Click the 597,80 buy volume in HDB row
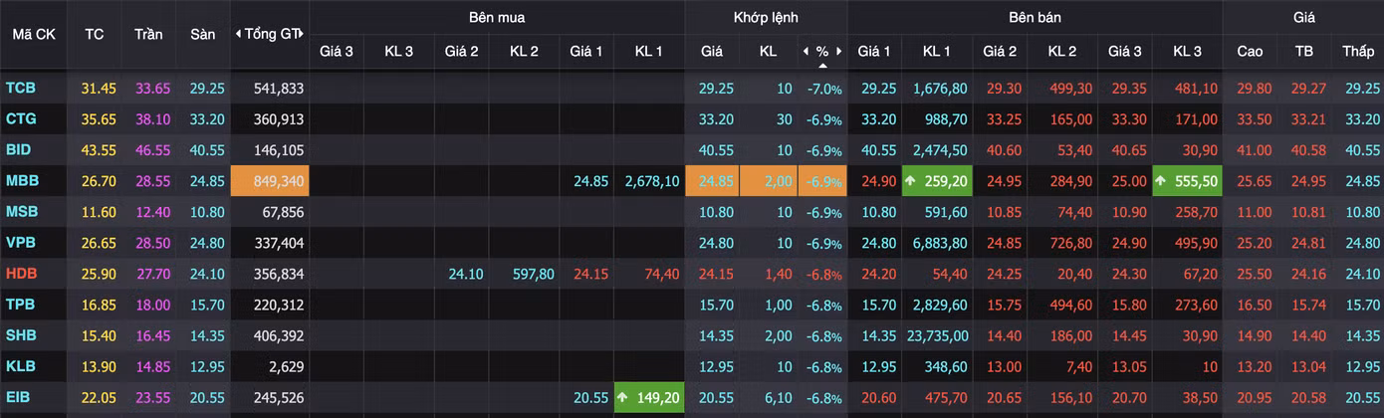Image resolution: width=1384 pixels, height=418 pixels. point(533,274)
